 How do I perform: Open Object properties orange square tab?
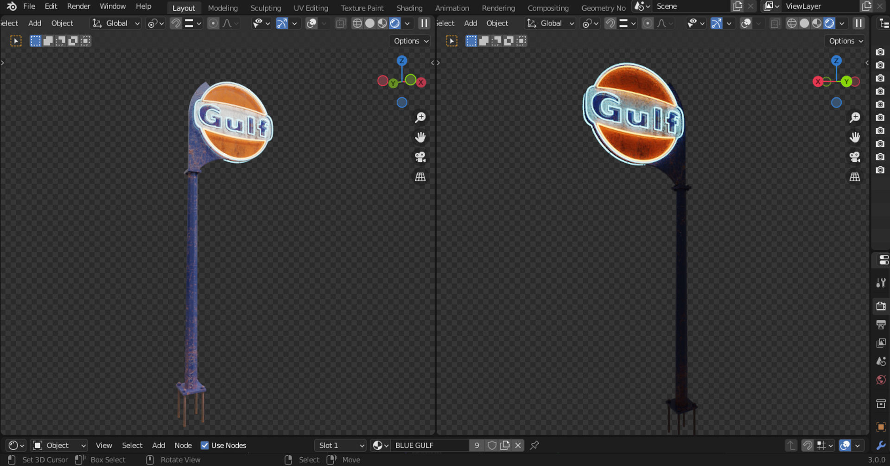click(x=881, y=427)
